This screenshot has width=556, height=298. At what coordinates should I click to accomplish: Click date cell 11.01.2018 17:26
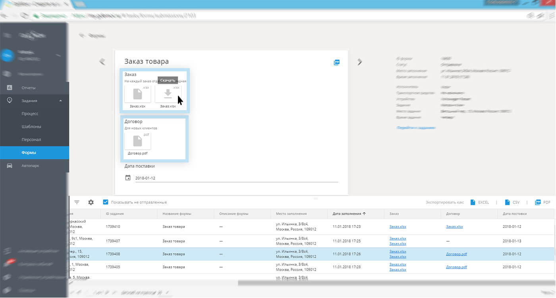347,254
